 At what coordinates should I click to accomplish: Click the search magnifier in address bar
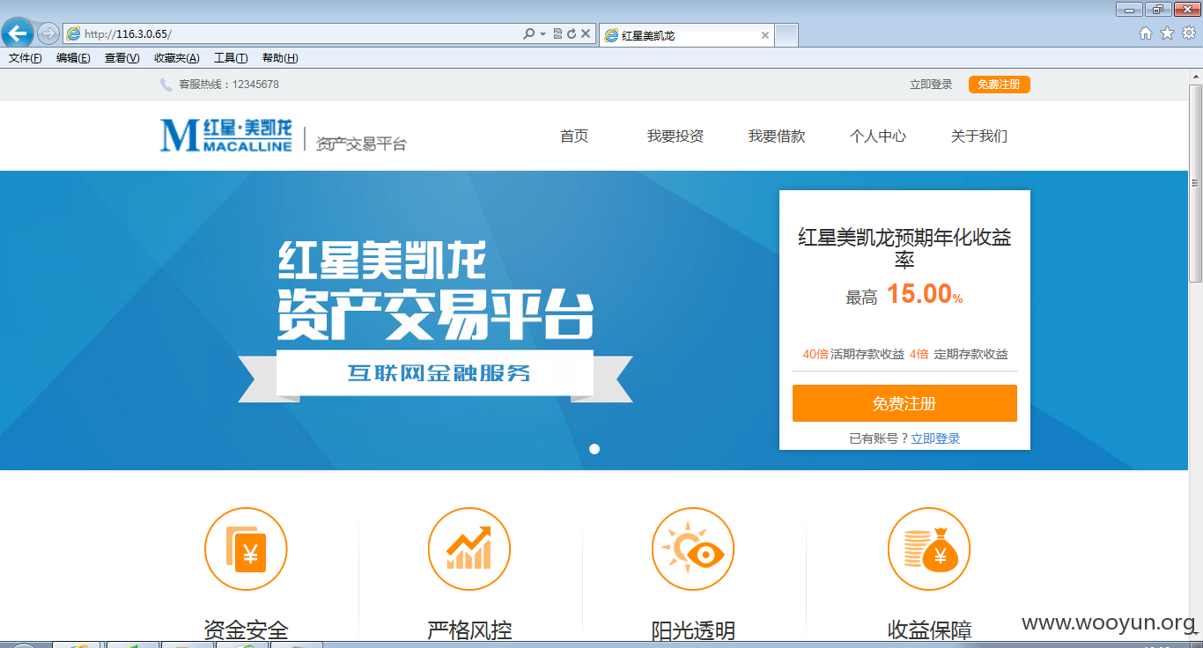pyautogui.click(x=528, y=34)
